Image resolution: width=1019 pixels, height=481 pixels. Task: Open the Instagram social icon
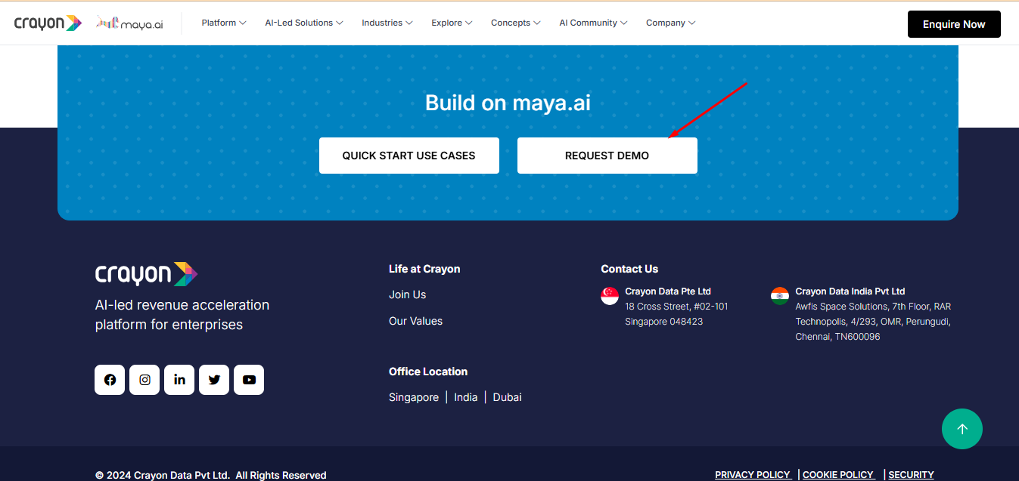[144, 380]
